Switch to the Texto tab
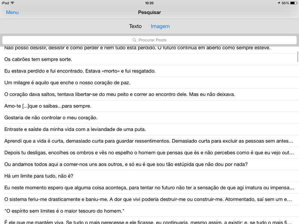Screen dimensions: 299x224 pyautogui.click(x=135, y=26)
